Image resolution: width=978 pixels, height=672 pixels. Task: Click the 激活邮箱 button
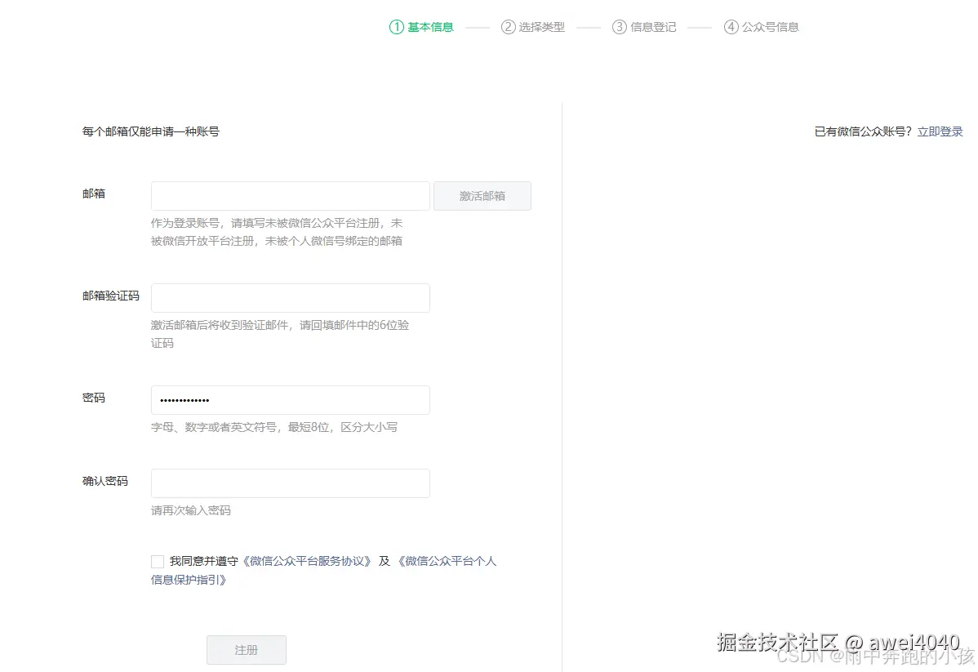(482, 196)
